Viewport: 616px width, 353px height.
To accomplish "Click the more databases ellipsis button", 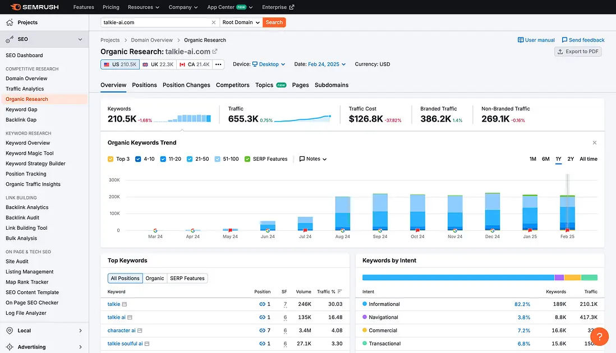I will [218, 64].
